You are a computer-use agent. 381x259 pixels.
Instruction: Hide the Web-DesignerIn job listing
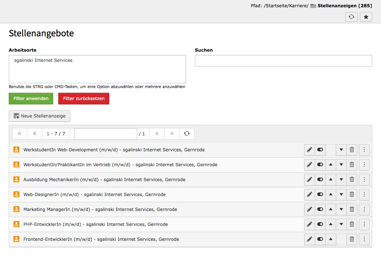(x=320, y=194)
